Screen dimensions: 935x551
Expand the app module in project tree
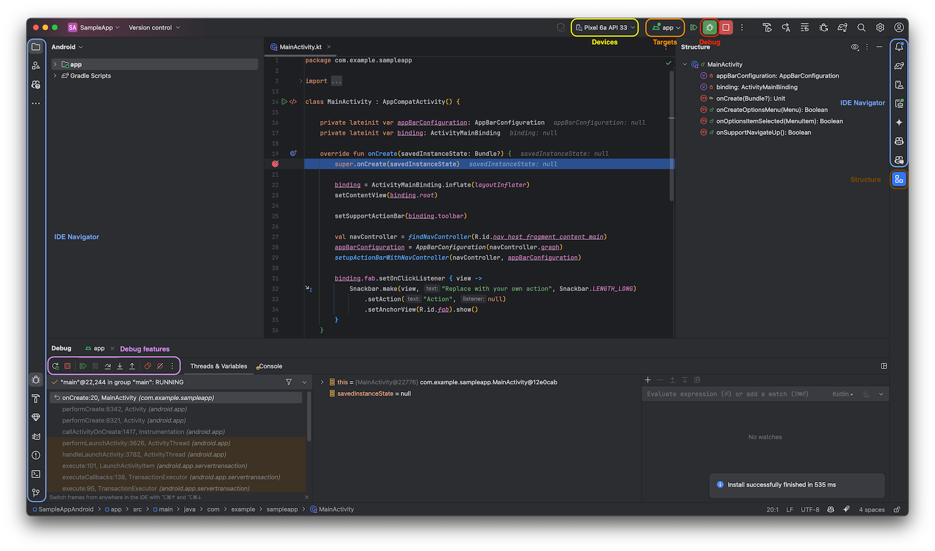tap(55, 64)
